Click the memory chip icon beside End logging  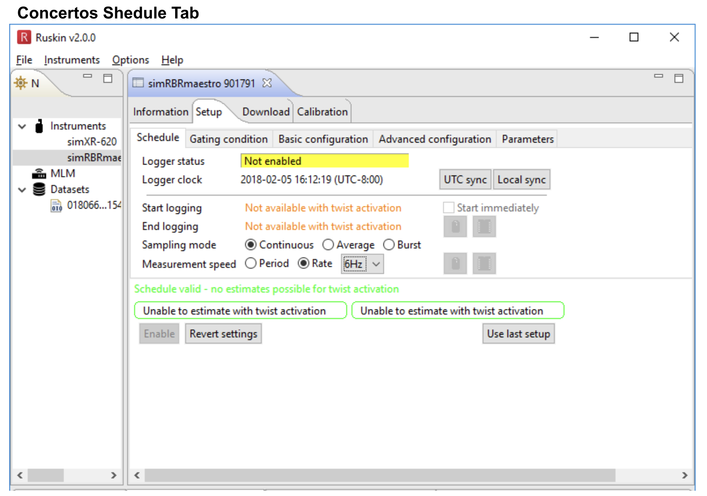pyautogui.click(x=484, y=227)
